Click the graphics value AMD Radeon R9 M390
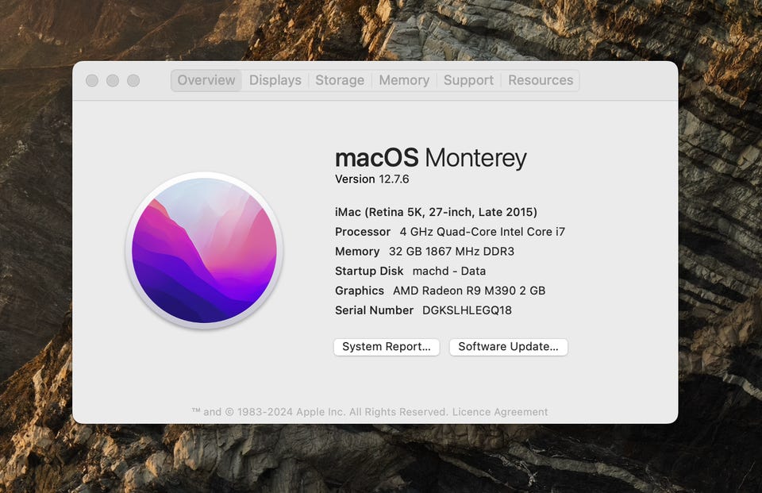Image resolution: width=762 pixels, height=493 pixels. (x=469, y=291)
